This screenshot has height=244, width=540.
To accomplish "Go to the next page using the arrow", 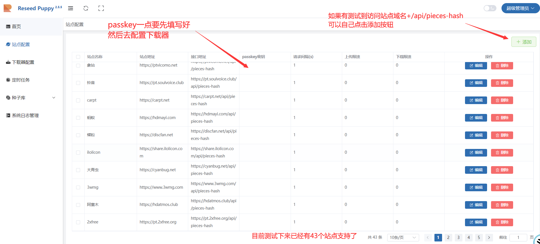I will [x=489, y=238].
